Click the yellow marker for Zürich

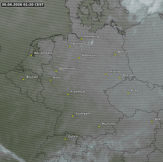[x=65, y=139]
